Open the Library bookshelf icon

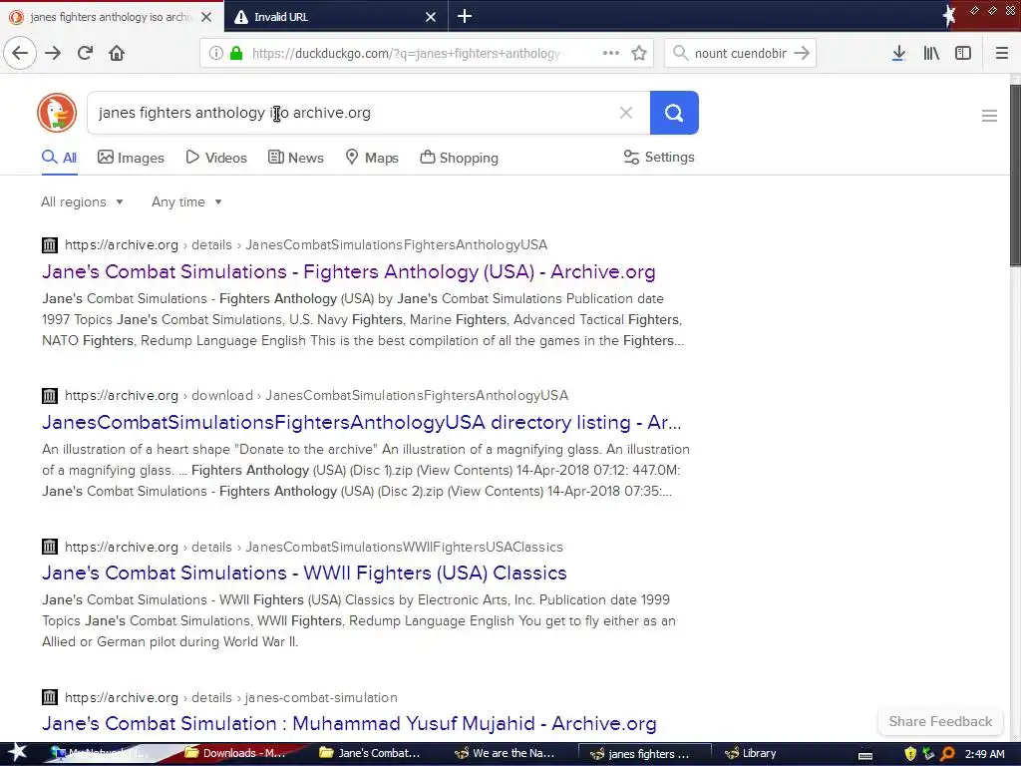(x=931, y=53)
